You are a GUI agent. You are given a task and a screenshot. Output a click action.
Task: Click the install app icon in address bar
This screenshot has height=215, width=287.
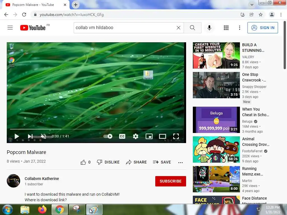(242, 15)
